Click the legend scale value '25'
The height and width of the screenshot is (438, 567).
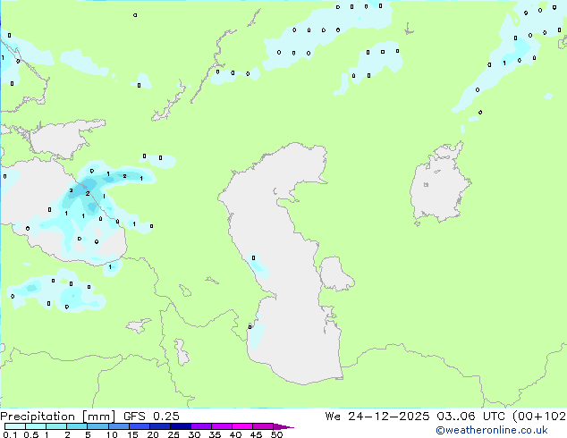tap(173, 434)
